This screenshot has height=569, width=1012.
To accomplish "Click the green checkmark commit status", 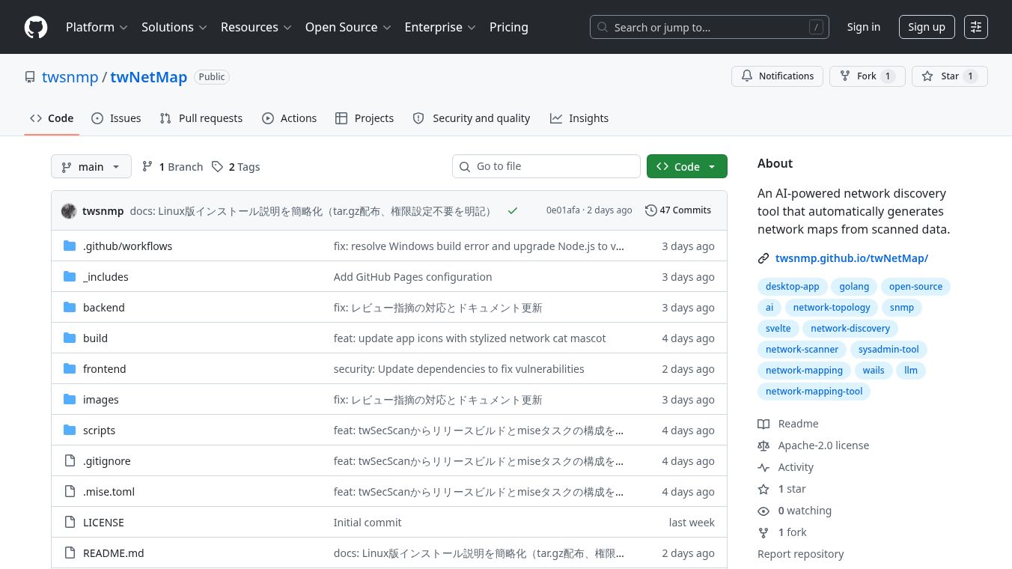I will coord(513,210).
